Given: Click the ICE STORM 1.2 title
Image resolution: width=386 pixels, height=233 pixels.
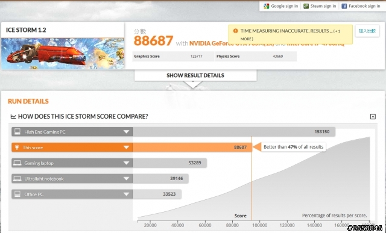Looking at the screenshot, I should pos(26,30).
